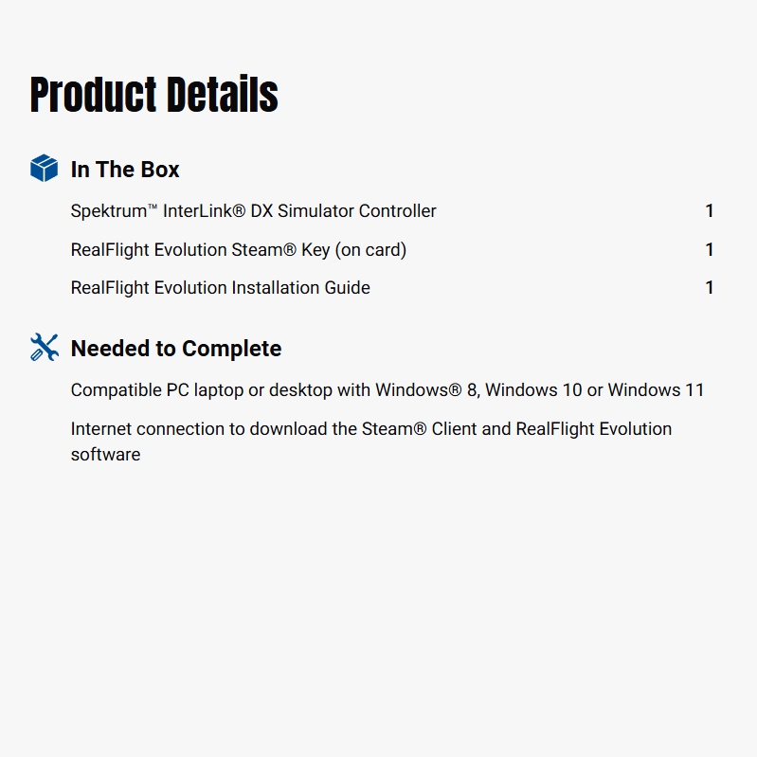Click the RealFlight Evolution Installation Guide item
This screenshot has width=757, height=757.
(x=221, y=288)
